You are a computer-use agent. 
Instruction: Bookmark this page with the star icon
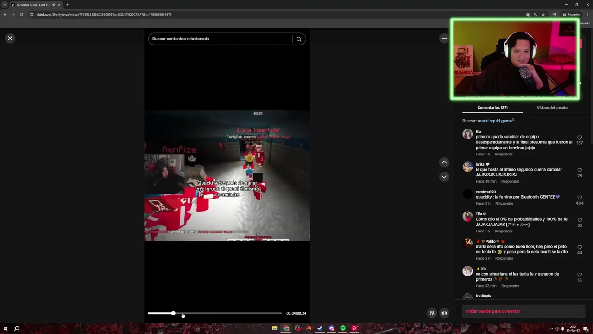point(543,14)
